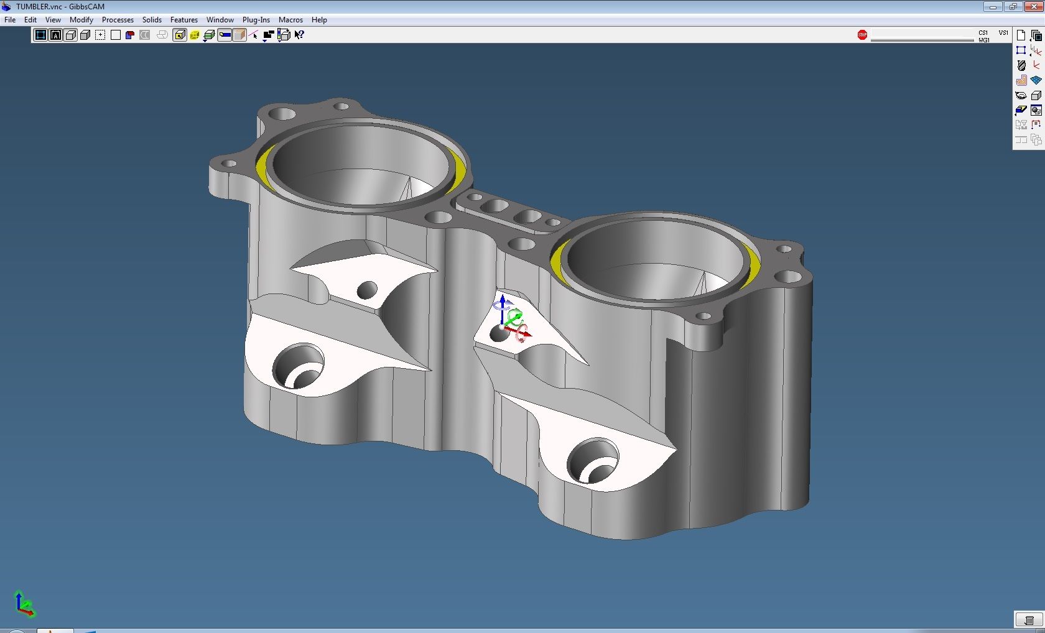1045x633 pixels.
Task: Click the WG1 workgroup label
Action: coord(984,40)
